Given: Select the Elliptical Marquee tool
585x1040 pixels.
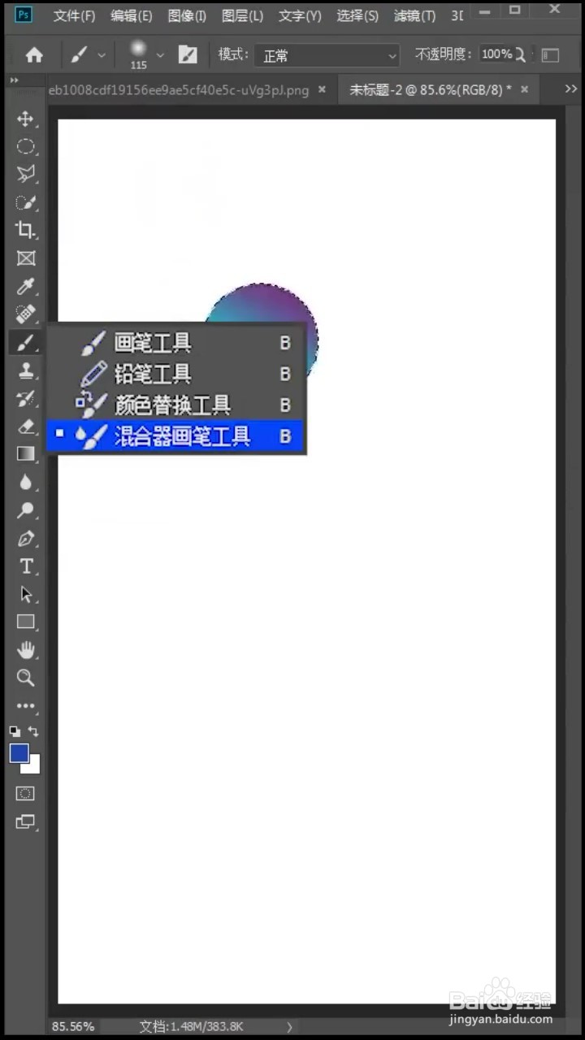Looking at the screenshot, I should click(x=26, y=147).
